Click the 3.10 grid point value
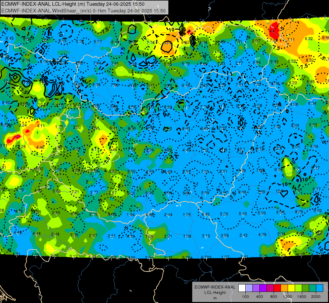The width and height of the screenshot is (329, 303). click(206, 236)
